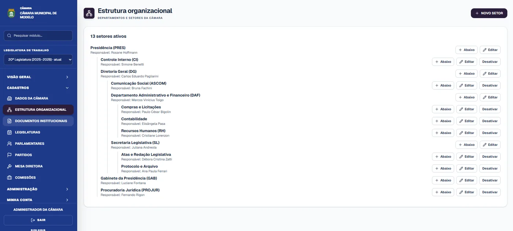Click the Comissões briefcase icon
513x231 pixels.
pos(10,178)
